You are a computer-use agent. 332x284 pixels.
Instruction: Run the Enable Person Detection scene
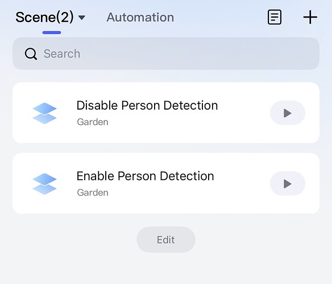(x=288, y=183)
